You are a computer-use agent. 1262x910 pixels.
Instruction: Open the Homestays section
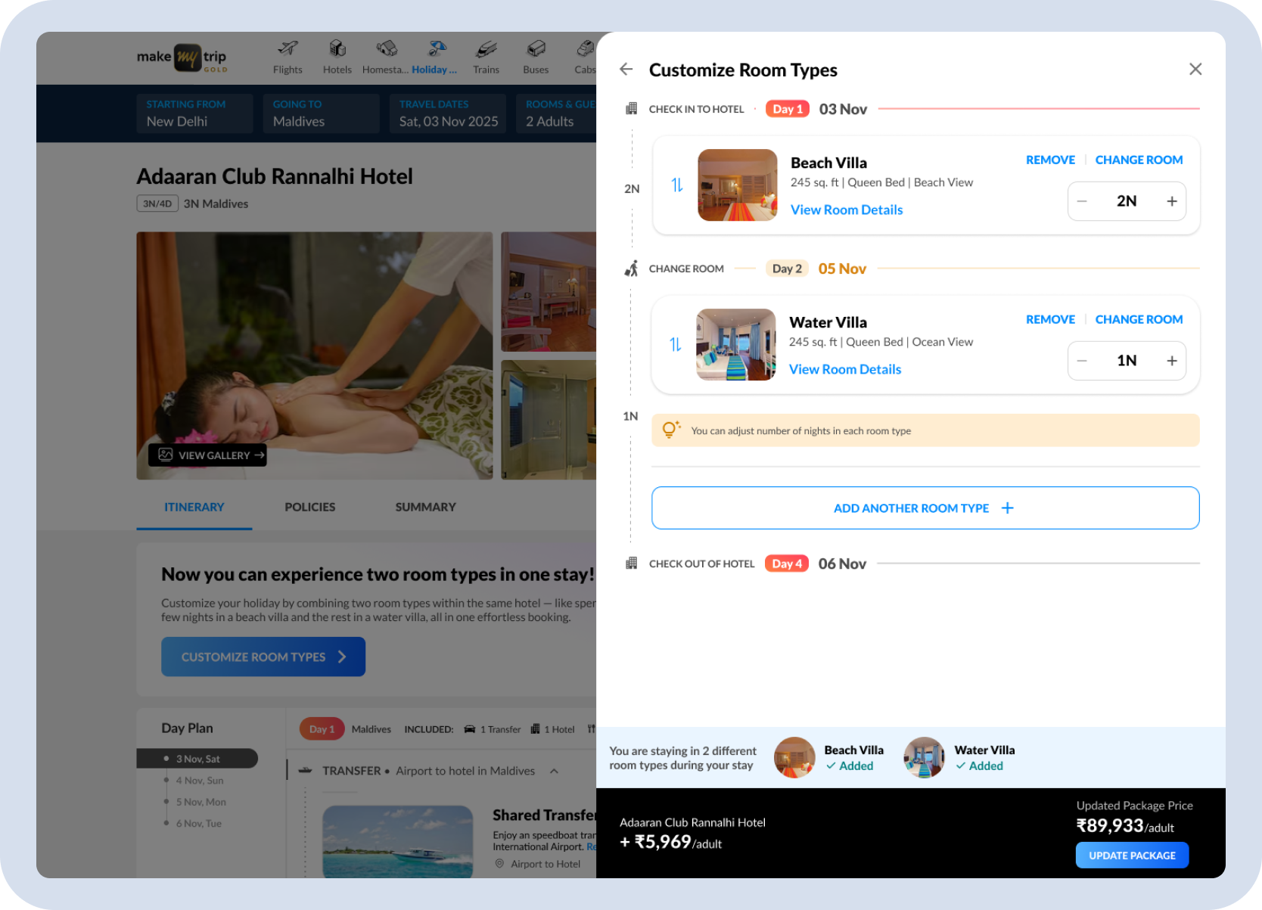(386, 57)
